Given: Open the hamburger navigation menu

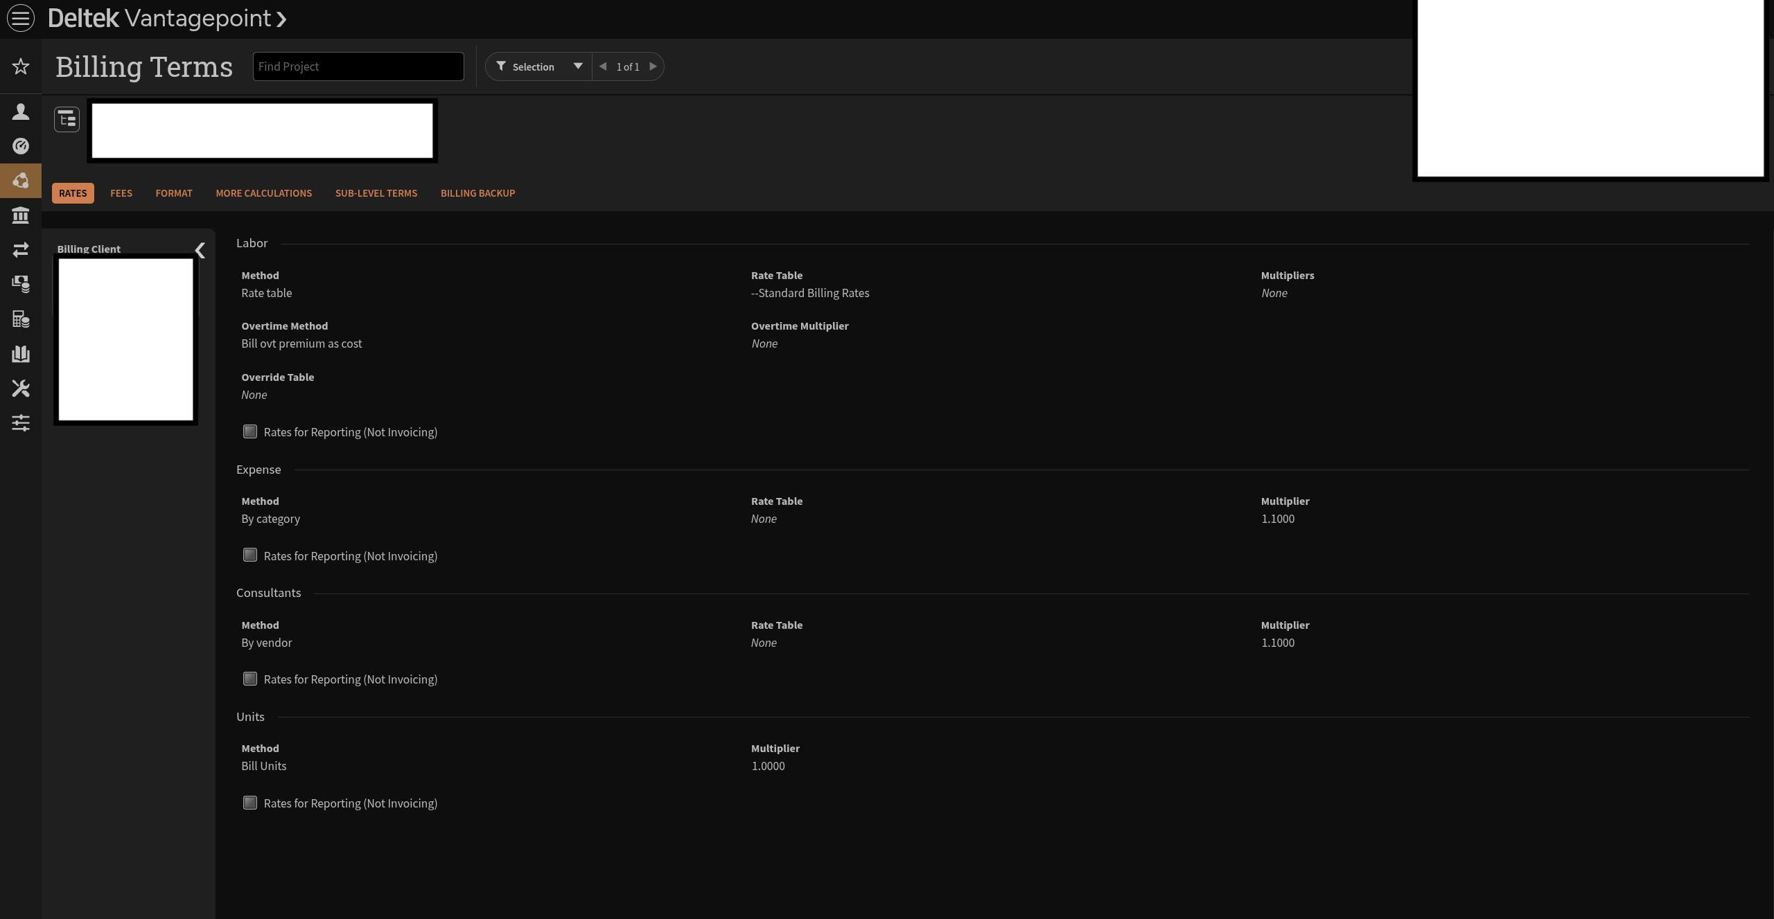Looking at the screenshot, I should 21,18.
